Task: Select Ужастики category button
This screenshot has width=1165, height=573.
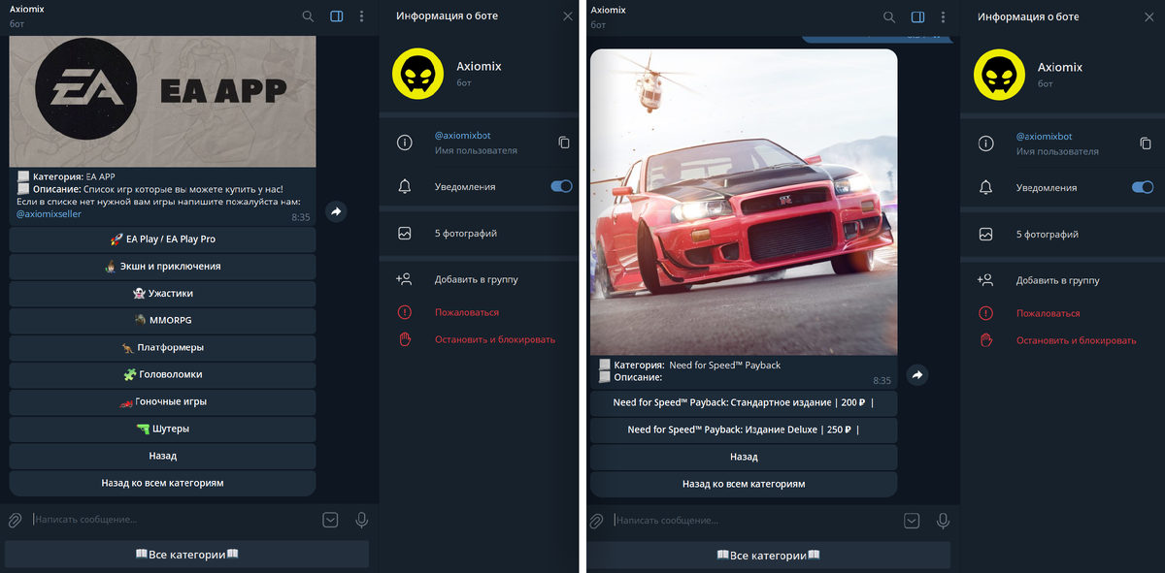Action: [x=163, y=293]
